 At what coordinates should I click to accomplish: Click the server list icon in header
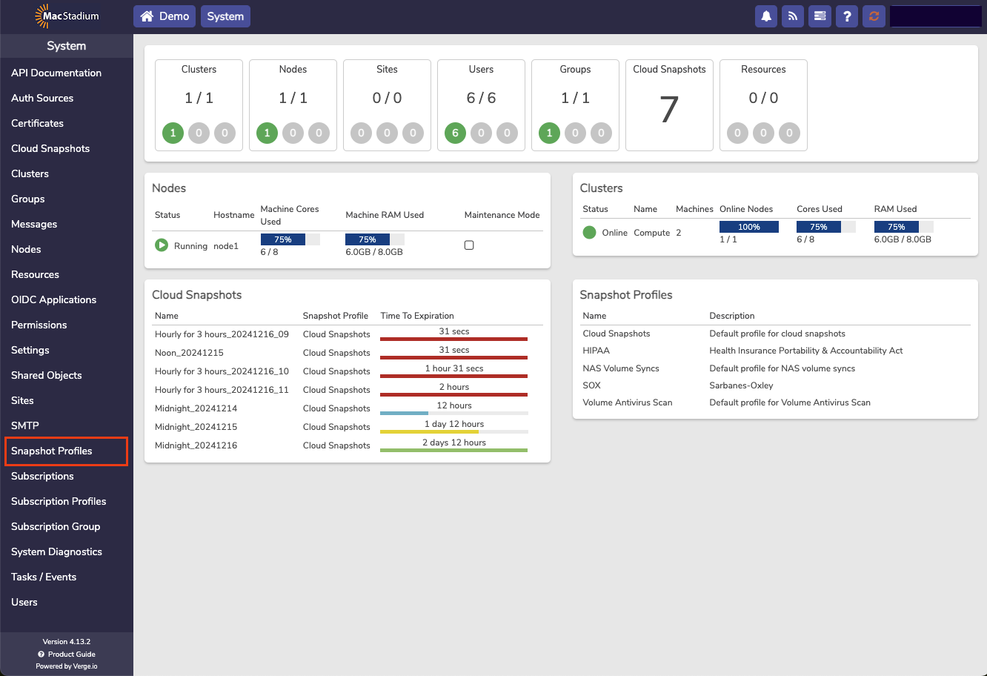820,16
